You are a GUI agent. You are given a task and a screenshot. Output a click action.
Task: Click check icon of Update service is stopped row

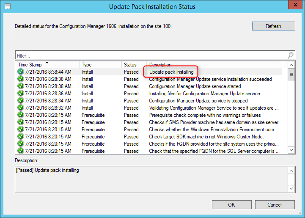(20, 101)
